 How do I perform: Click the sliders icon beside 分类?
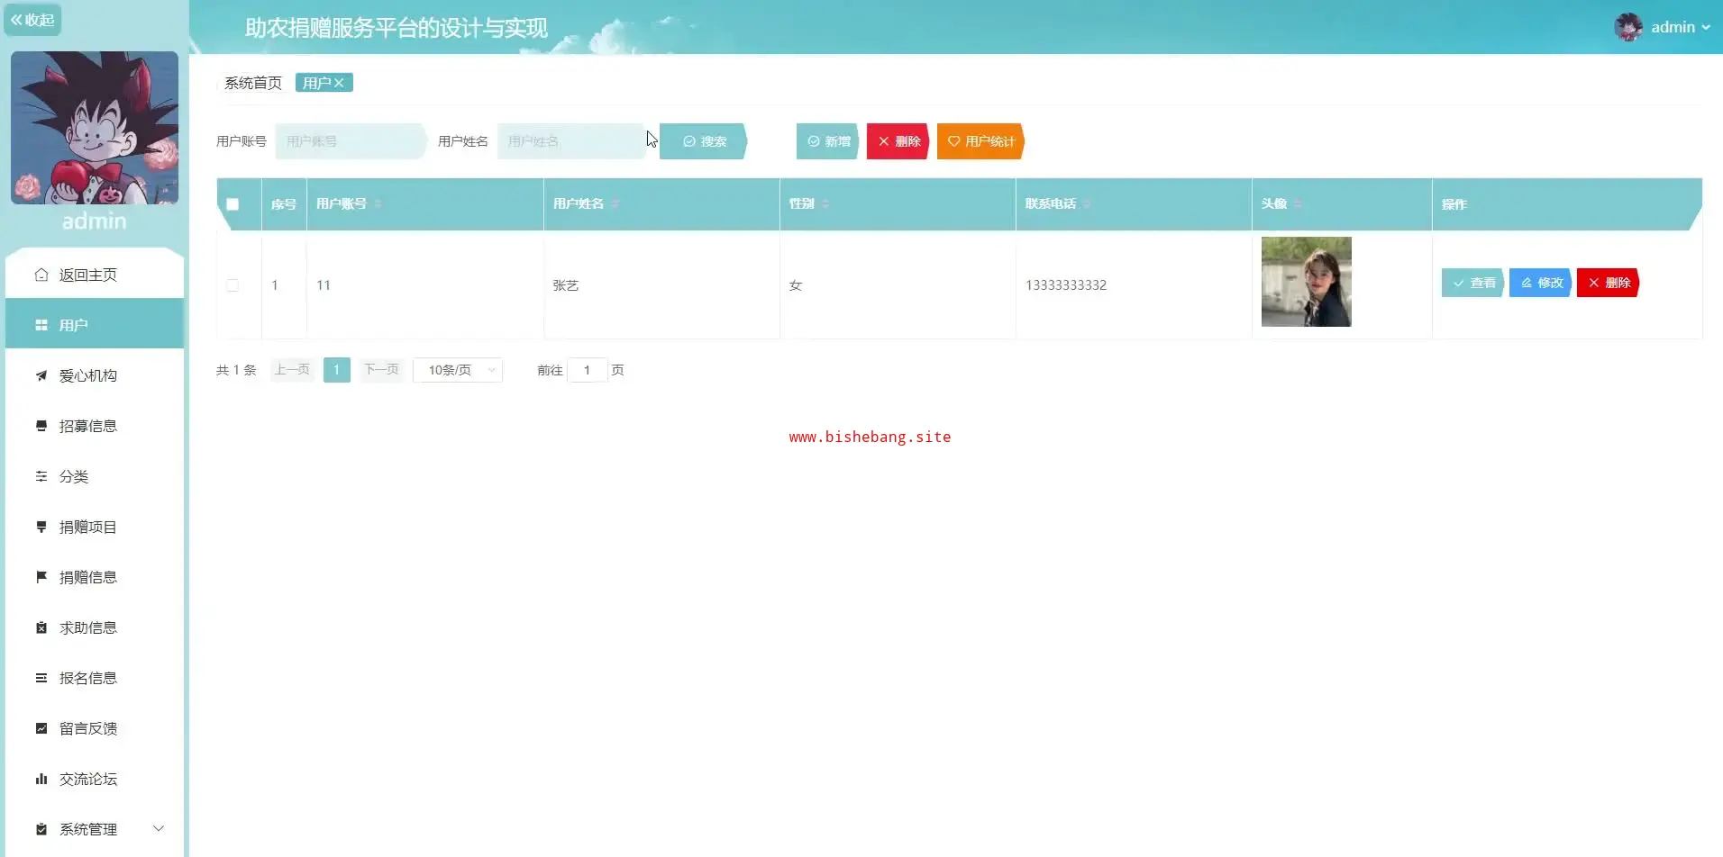point(41,476)
